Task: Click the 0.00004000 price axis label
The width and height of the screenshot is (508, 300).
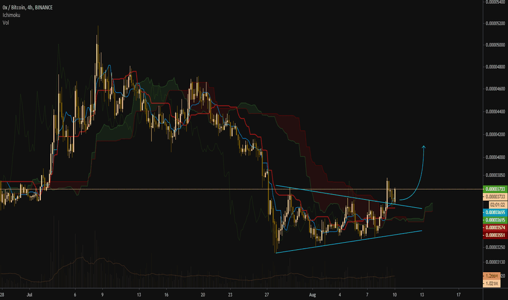Action: [495, 157]
